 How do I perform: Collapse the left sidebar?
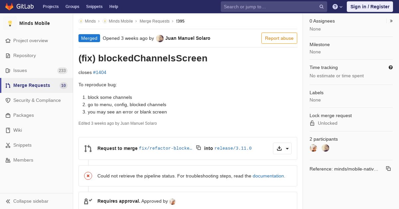27,201
